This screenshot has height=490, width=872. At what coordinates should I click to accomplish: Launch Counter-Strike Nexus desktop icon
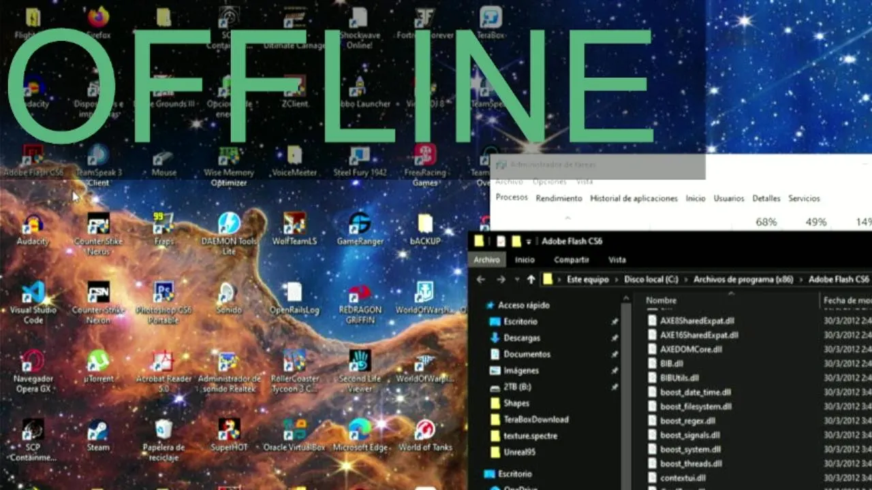(98, 233)
